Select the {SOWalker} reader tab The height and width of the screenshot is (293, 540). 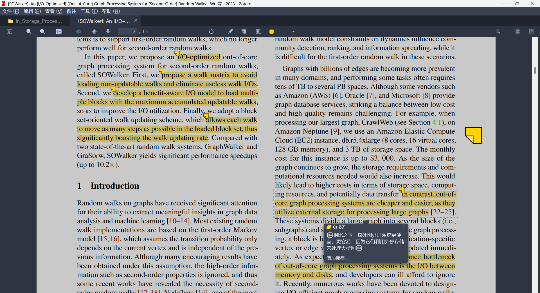point(104,21)
